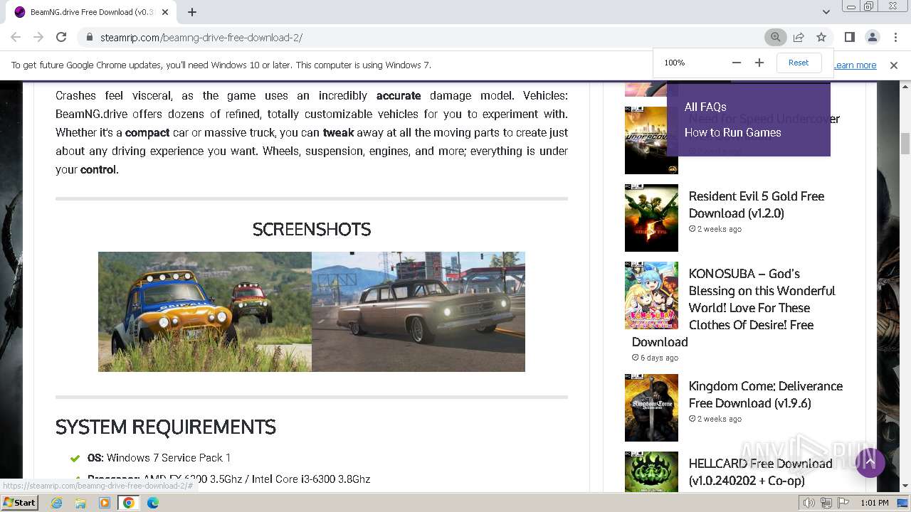911x512 pixels.
Task: Click the share page icon
Action: click(799, 37)
